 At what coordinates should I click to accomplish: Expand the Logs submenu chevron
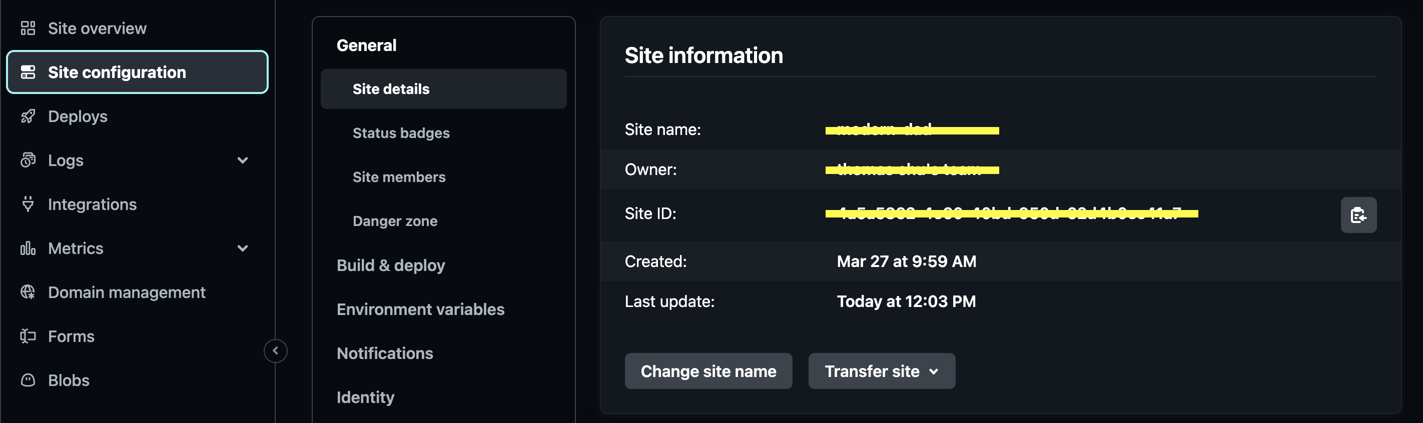click(243, 160)
